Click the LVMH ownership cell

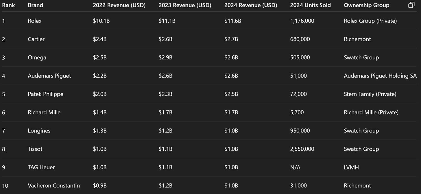pyautogui.click(x=351, y=167)
